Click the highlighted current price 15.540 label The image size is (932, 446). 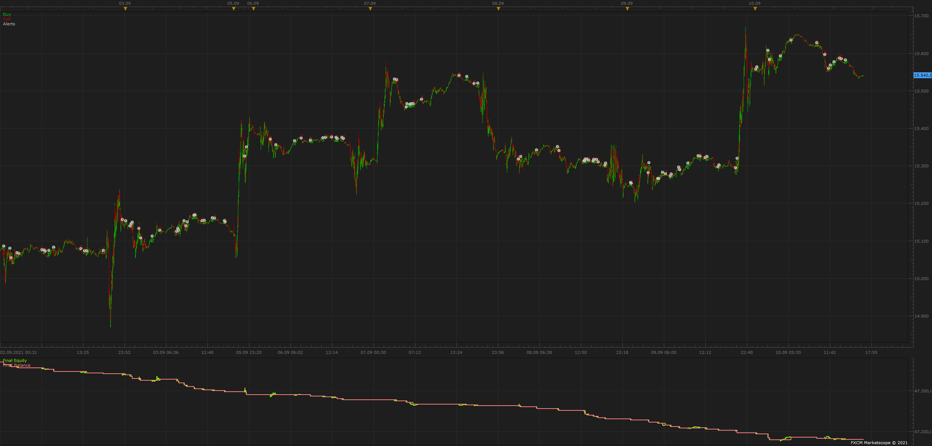tap(922, 75)
